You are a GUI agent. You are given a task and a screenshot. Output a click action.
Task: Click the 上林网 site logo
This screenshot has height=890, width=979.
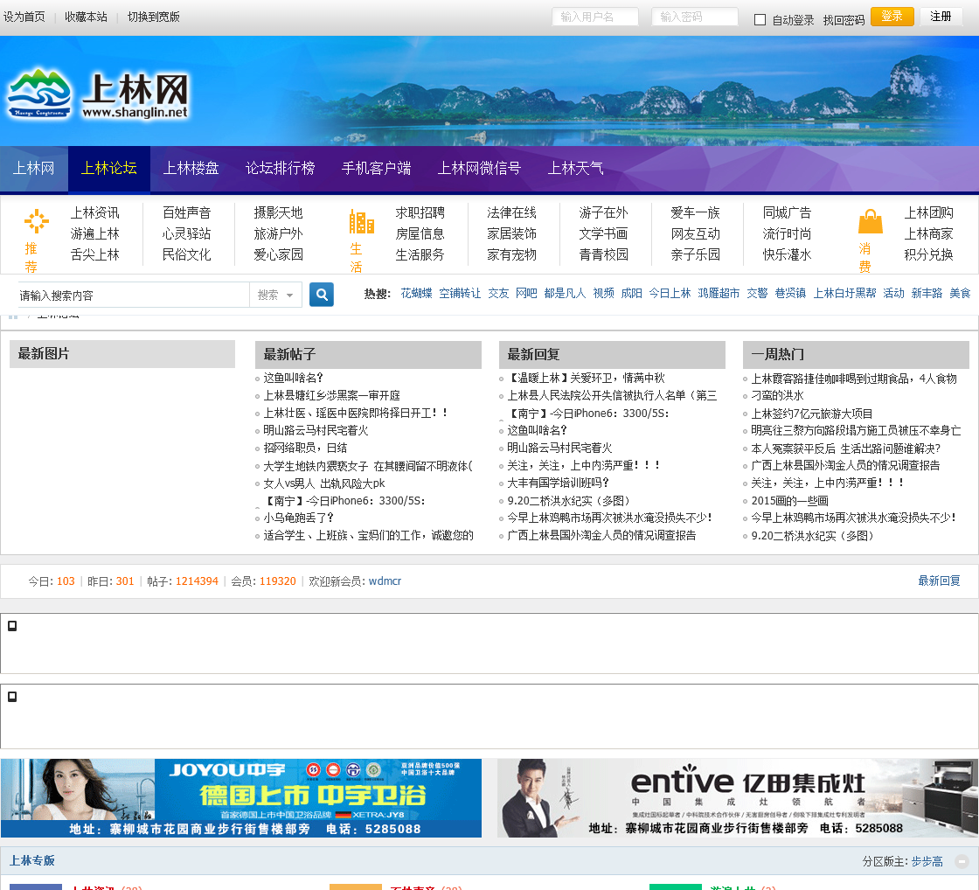[x=98, y=94]
